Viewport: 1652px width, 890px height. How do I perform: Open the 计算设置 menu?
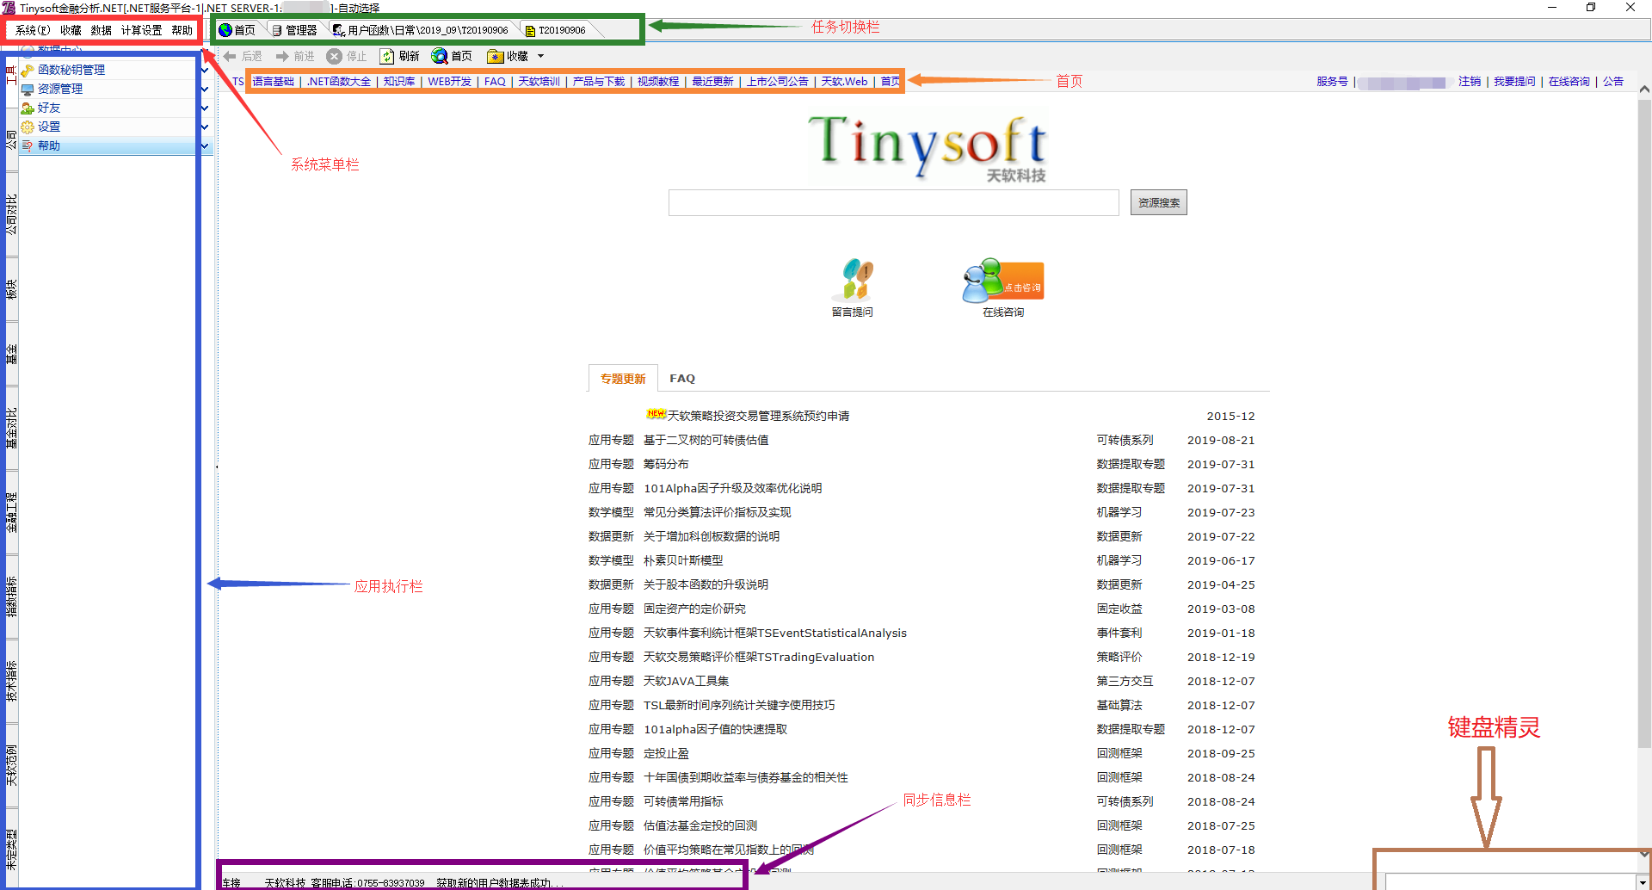[141, 30]
